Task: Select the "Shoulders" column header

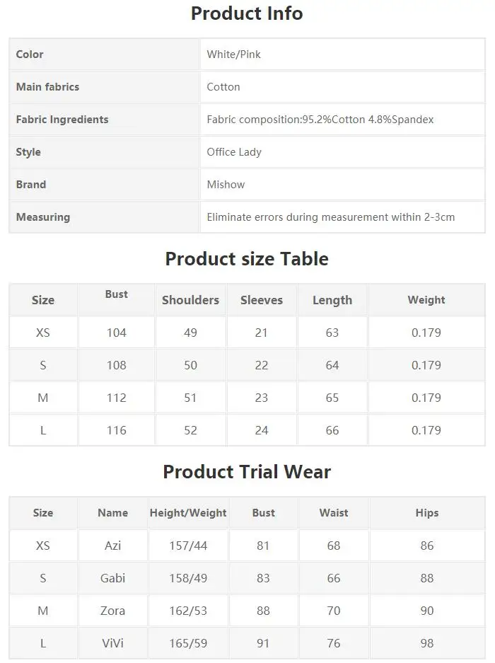Action: click(x=190, y=300)
